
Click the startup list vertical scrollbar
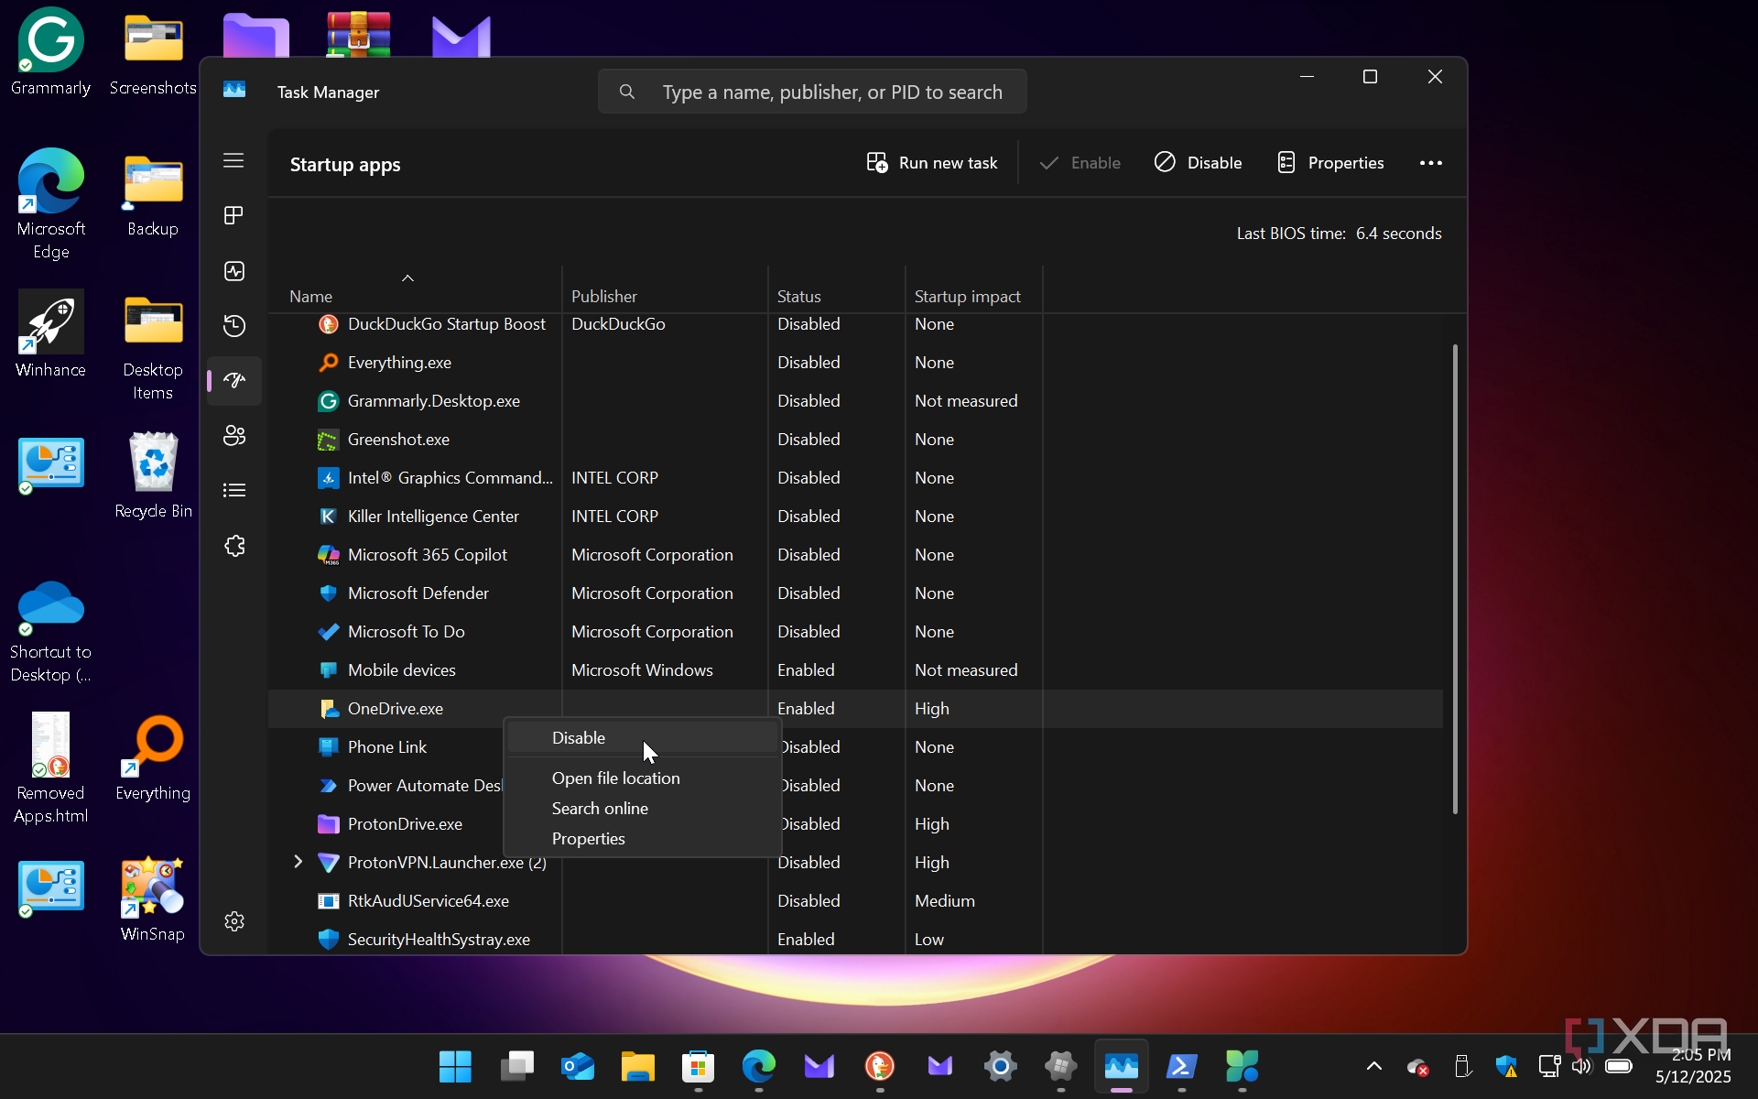1454,577
